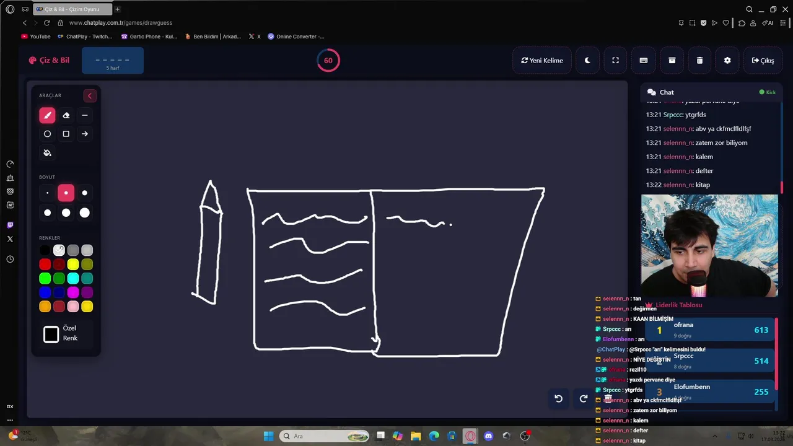
Task: Select the rectangle shape tool
Action: click(66, 134)
